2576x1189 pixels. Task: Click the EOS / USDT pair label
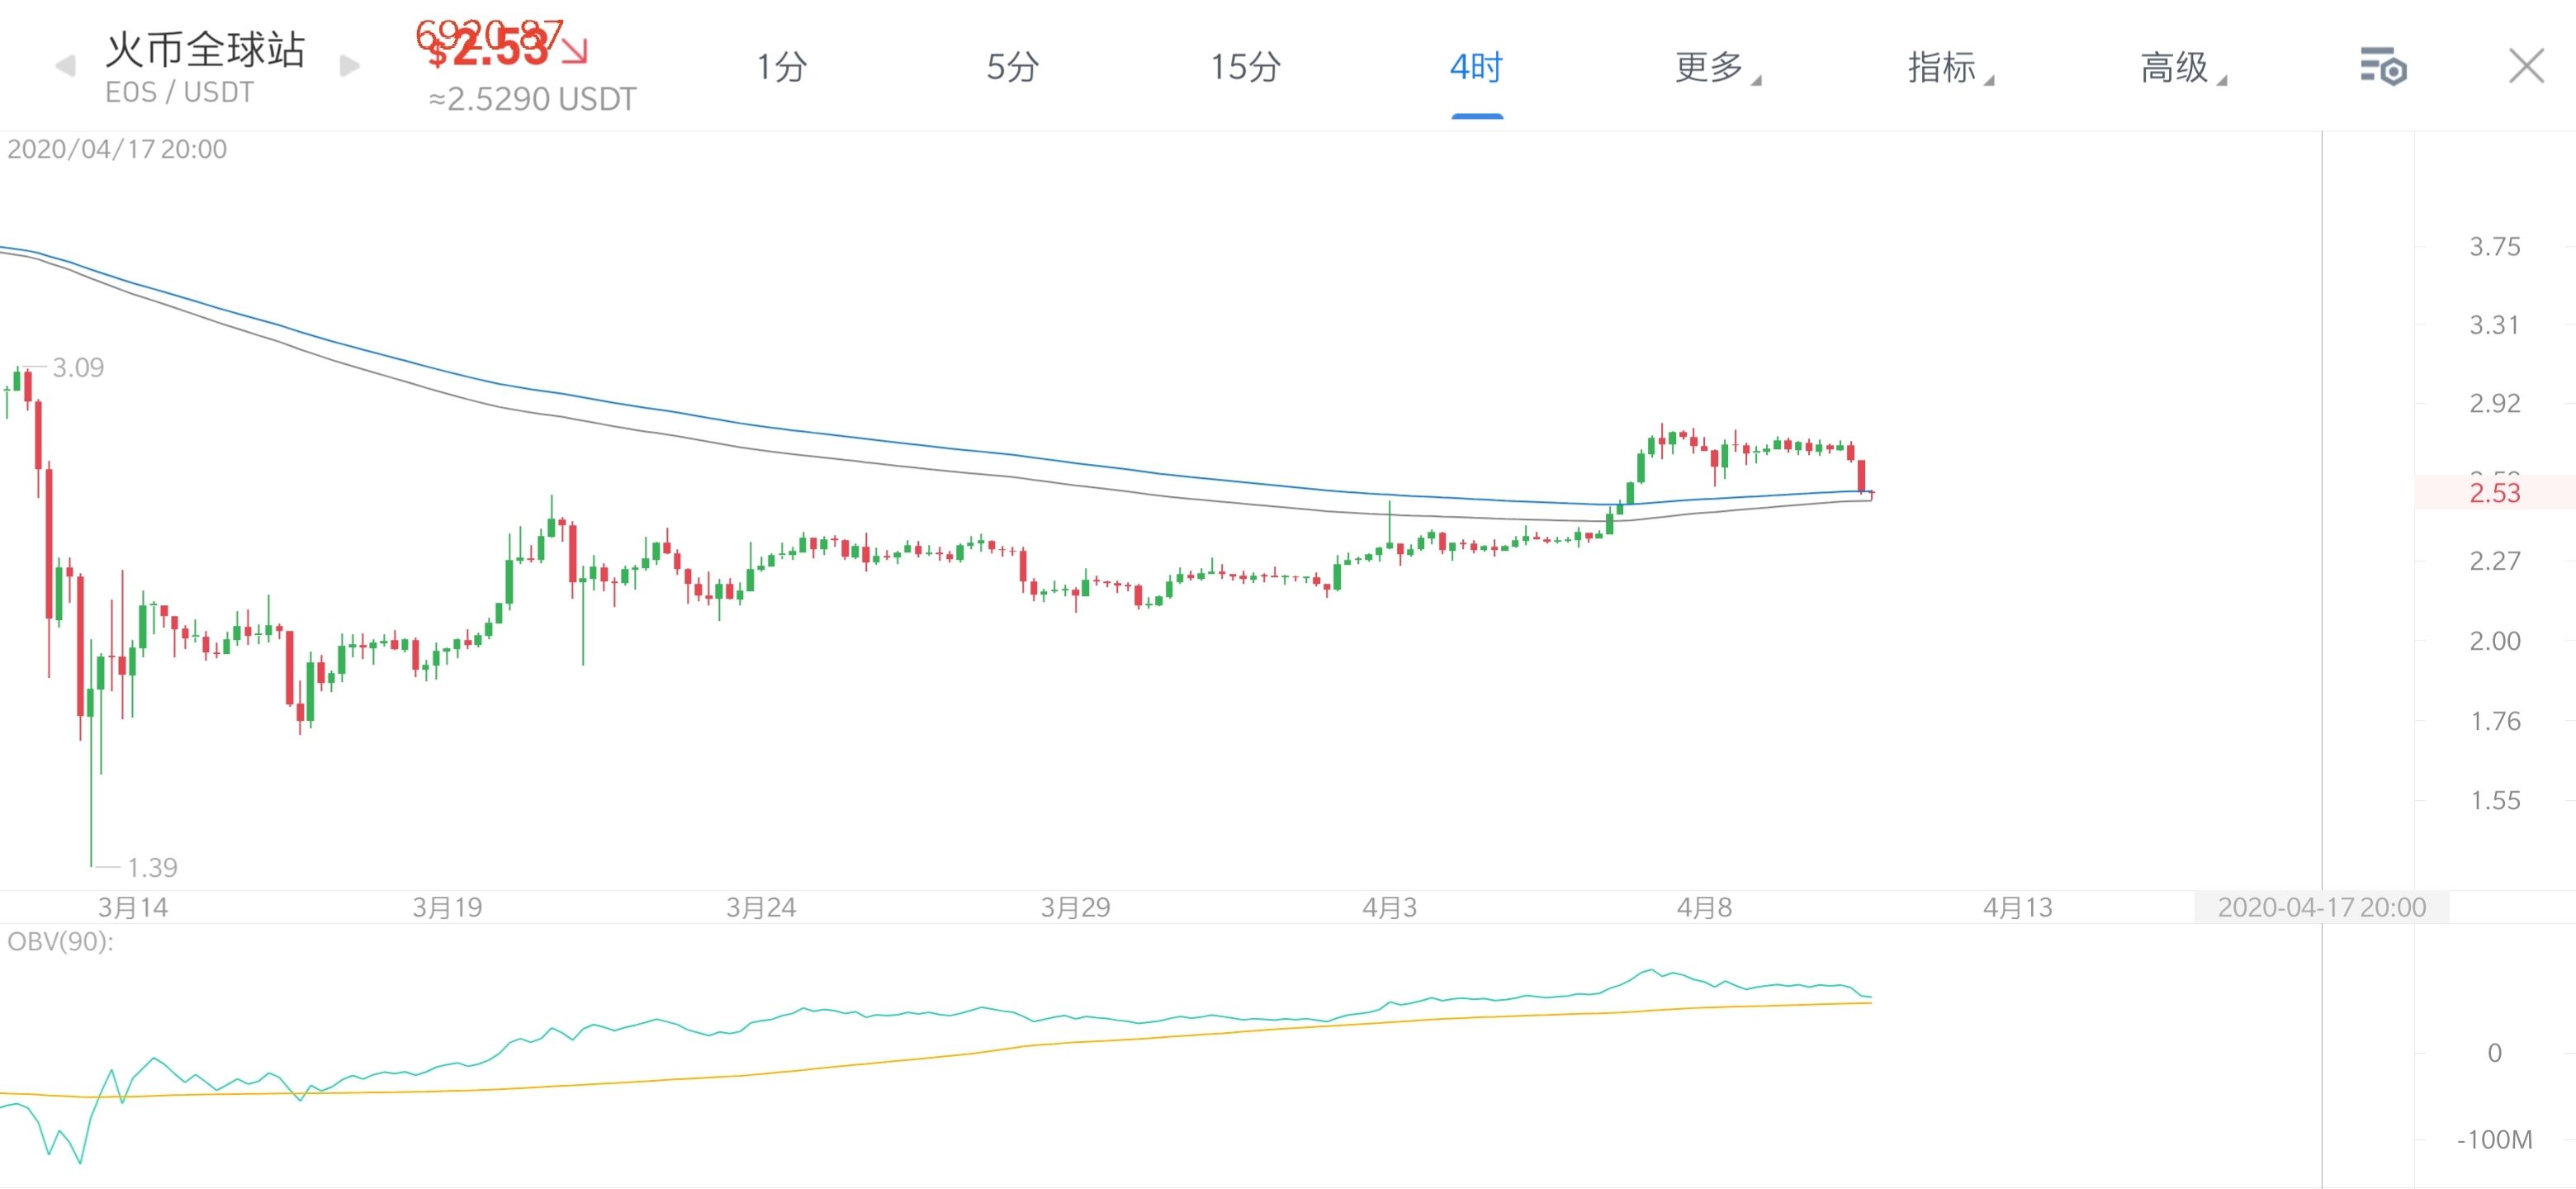point(179,92)
